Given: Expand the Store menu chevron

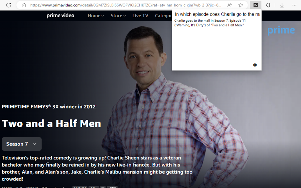Looking at the screenshot, I should [x=125, y=16].
